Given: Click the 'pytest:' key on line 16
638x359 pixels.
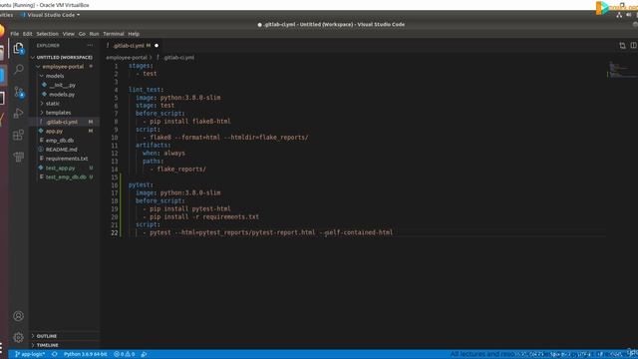Looking at the screenshot, I should (141, 184).
